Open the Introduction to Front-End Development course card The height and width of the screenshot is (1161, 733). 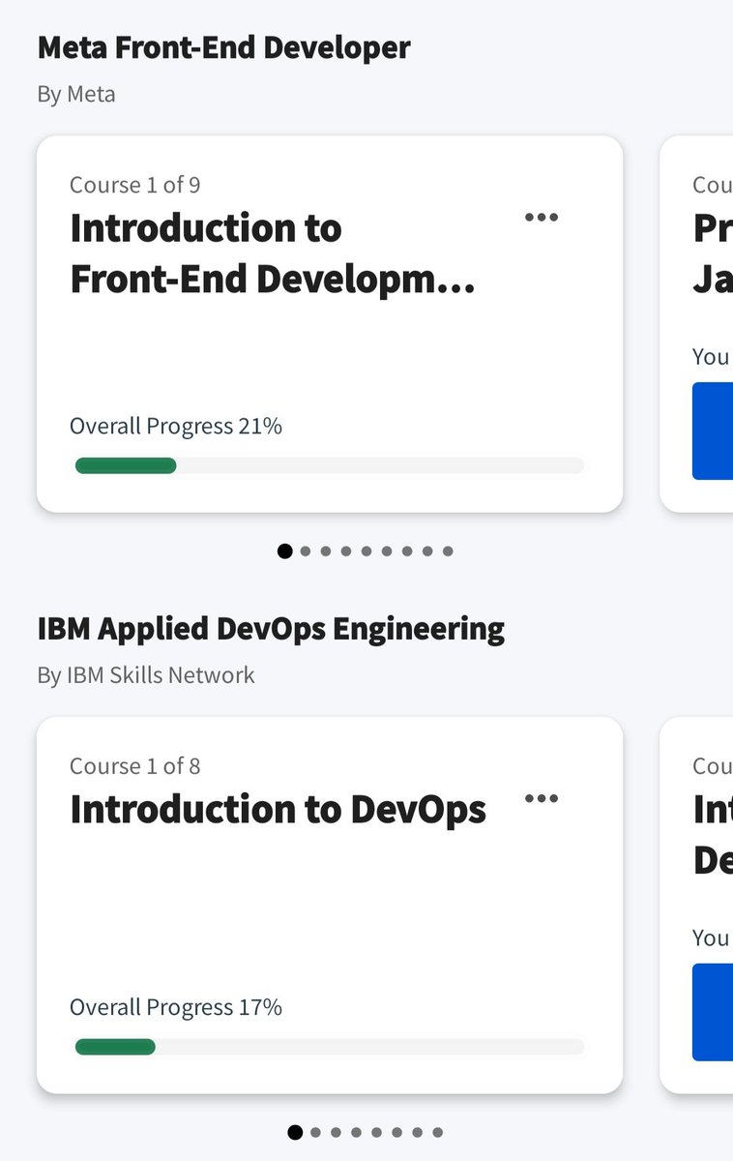pyautogui.click(x=330, y=324)
